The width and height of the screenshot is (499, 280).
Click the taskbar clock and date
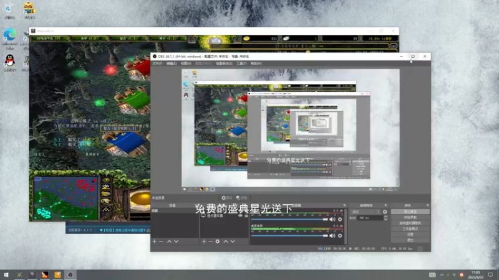point(476,274)
